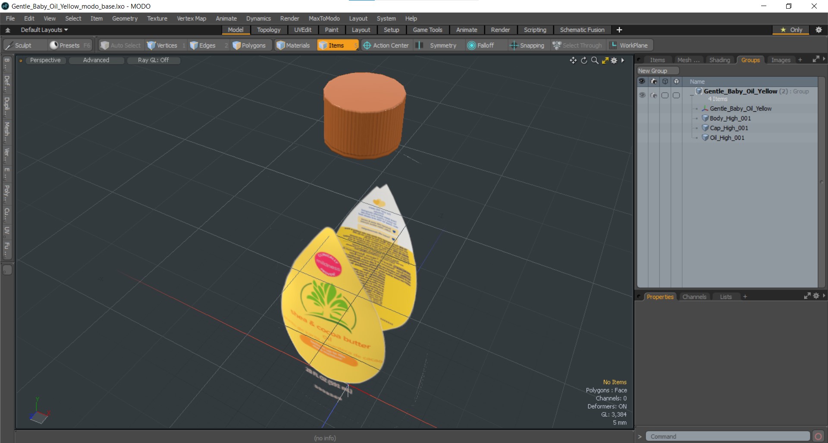Click the Gentle_Baby_Oil_Yellow locator icon
Screen dimensions: 828x443
click(x=705, y=109)
